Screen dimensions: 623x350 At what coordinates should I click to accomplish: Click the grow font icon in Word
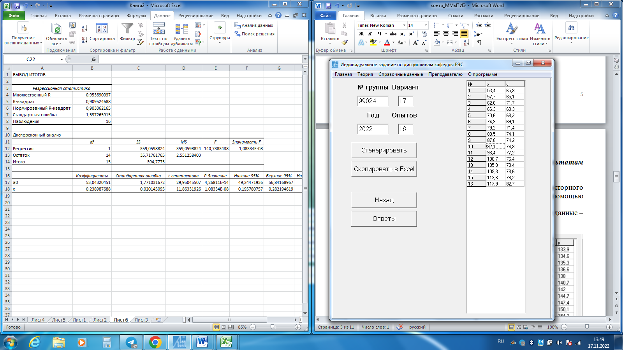click(x=415, y=42)
